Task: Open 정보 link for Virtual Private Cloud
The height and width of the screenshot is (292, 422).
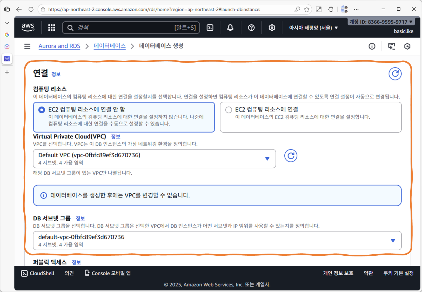Action: [116, 137]
